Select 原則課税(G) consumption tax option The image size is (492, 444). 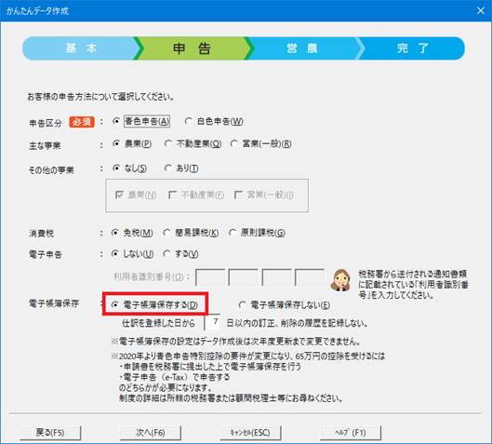click(x=257, y=233)
